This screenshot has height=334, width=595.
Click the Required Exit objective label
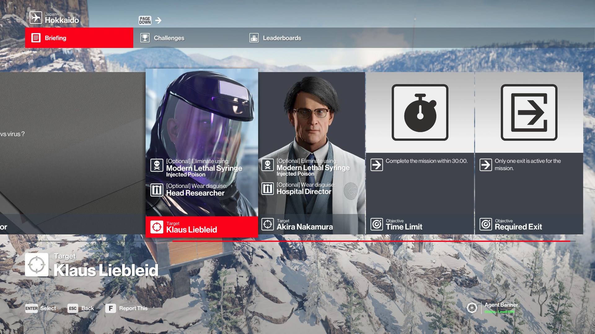coord(518,227)
